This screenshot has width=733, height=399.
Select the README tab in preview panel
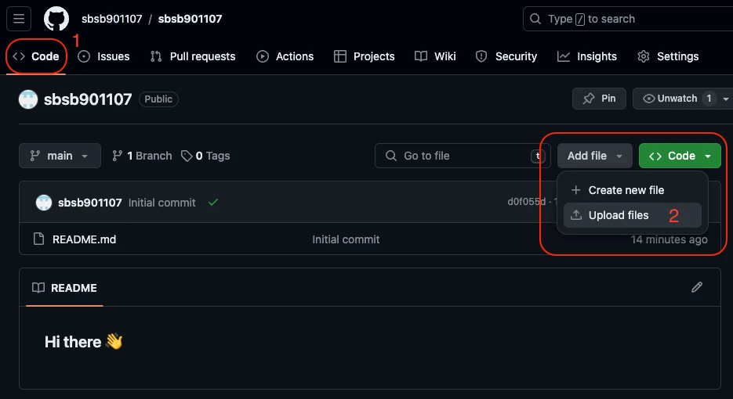(x=64, y=288)
